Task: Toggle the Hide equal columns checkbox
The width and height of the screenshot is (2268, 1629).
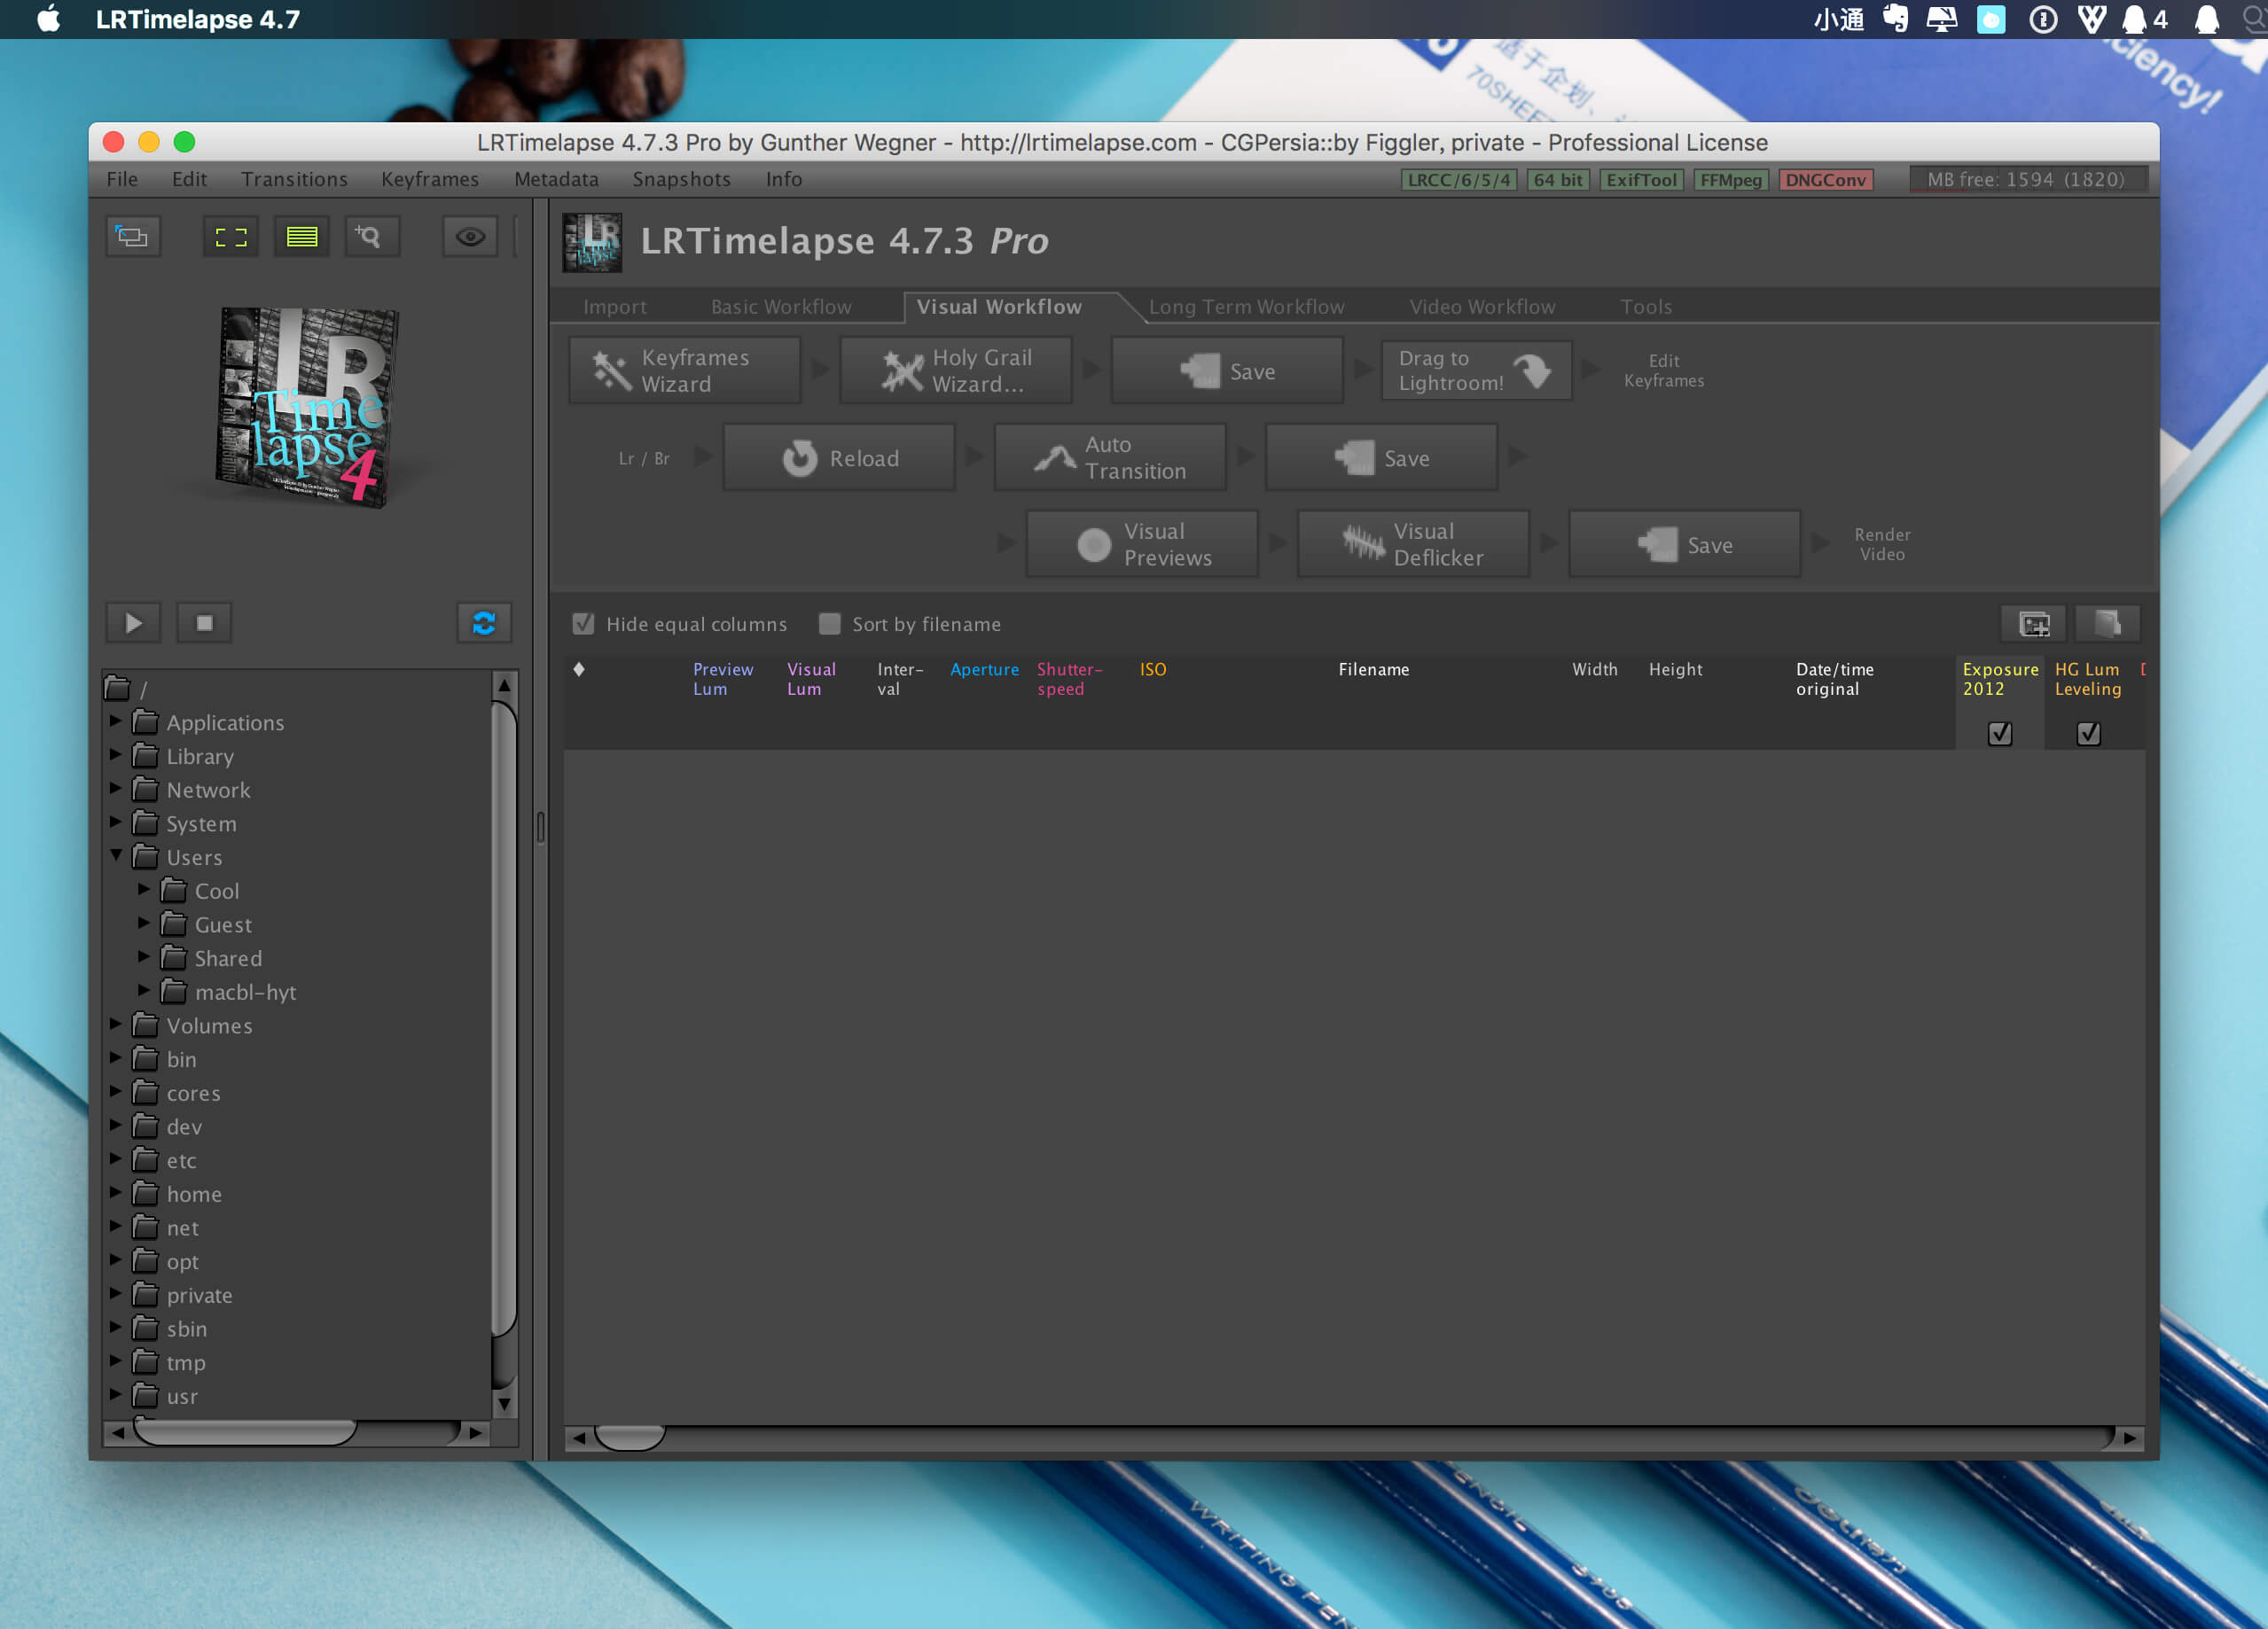Action: pyautogui.click(x=584, y=623)
